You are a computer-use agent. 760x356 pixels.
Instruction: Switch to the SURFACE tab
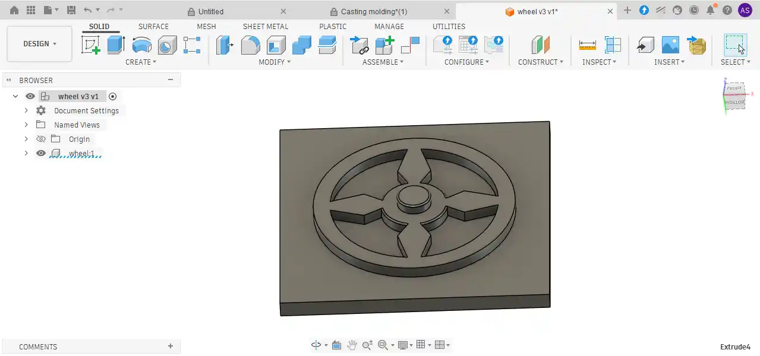153,27
